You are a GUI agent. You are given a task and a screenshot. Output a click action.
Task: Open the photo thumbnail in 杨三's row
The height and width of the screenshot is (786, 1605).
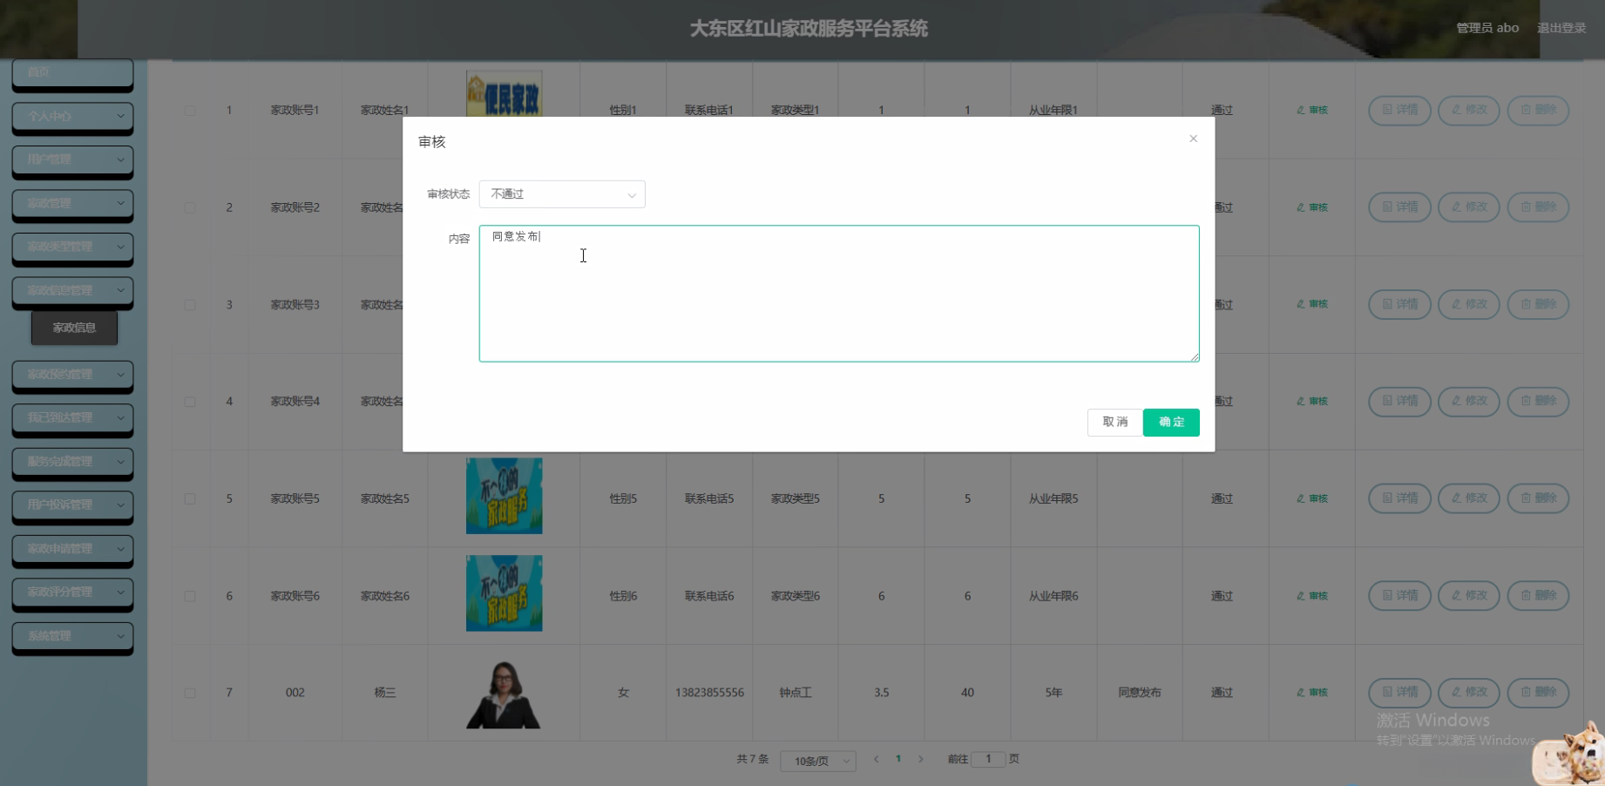(504, 694)
